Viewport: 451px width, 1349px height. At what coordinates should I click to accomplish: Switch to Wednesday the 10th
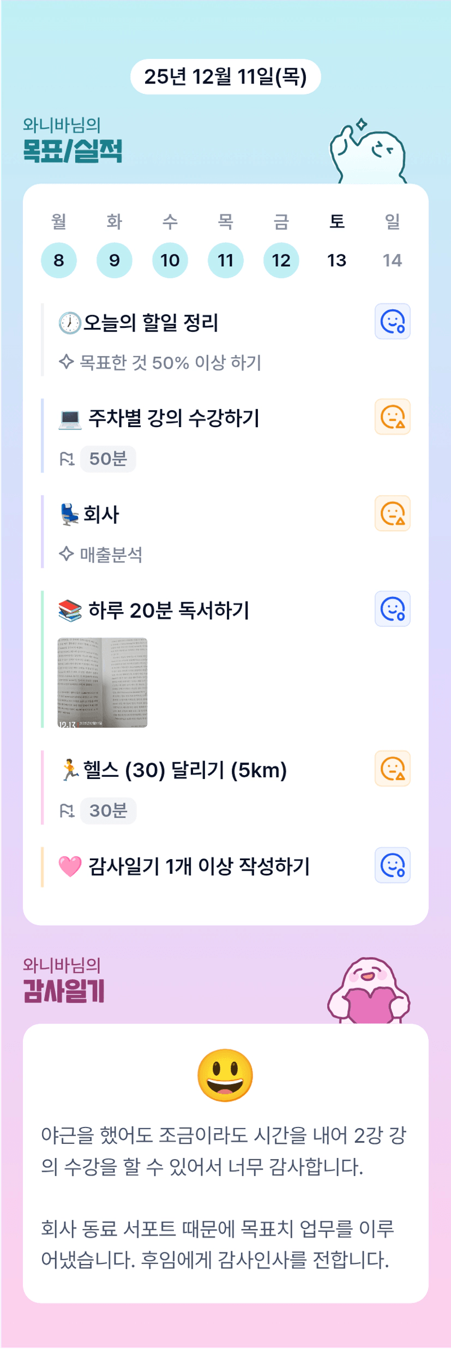170,260
